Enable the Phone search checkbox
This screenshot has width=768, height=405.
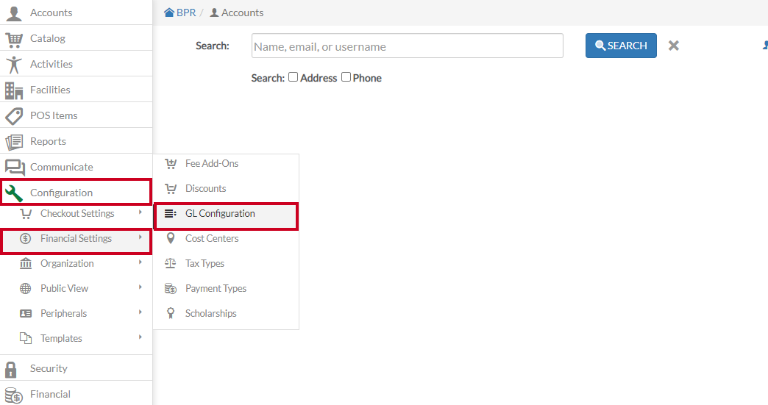coord(346,77)
